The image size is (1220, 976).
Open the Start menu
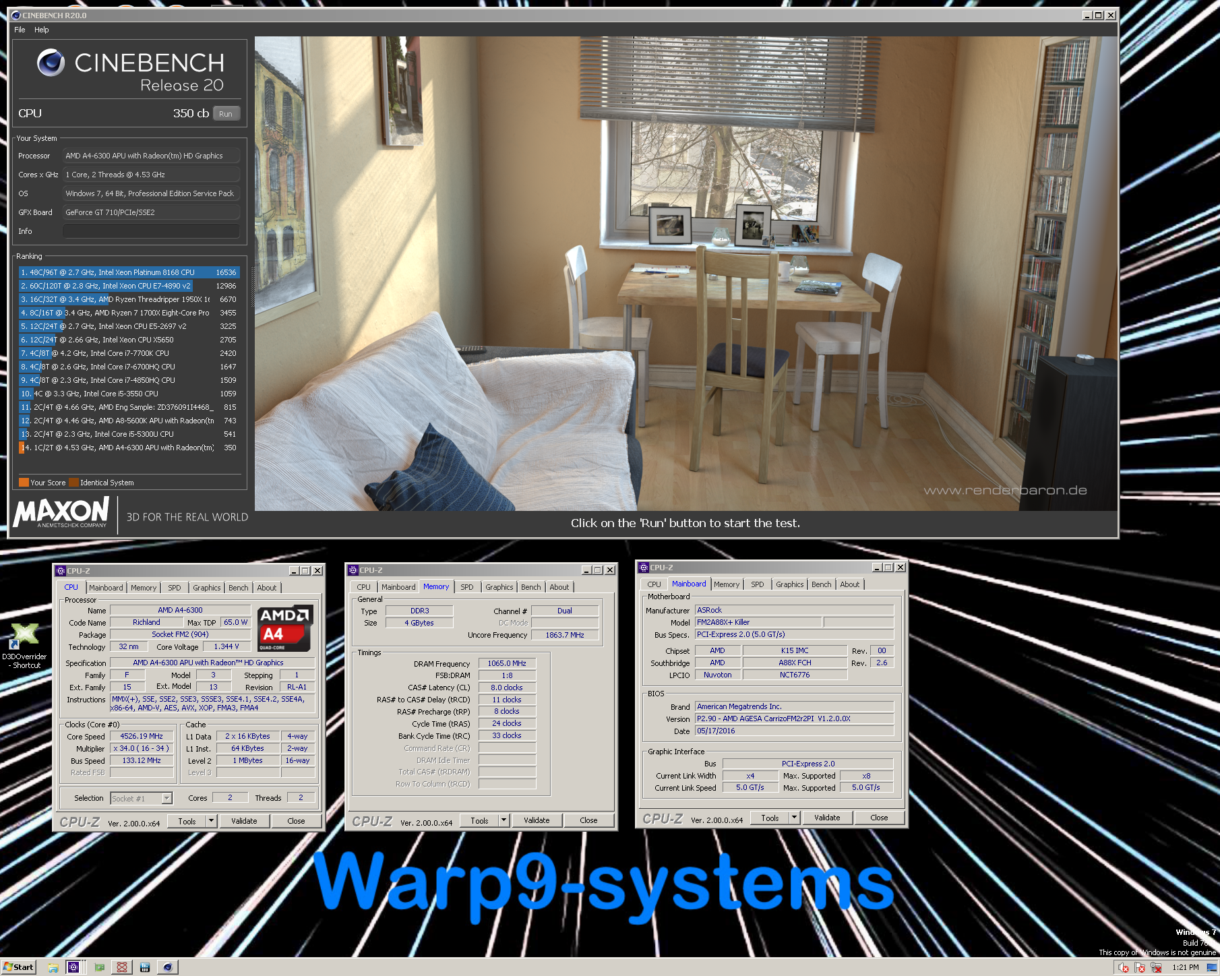tap(18, 967)
